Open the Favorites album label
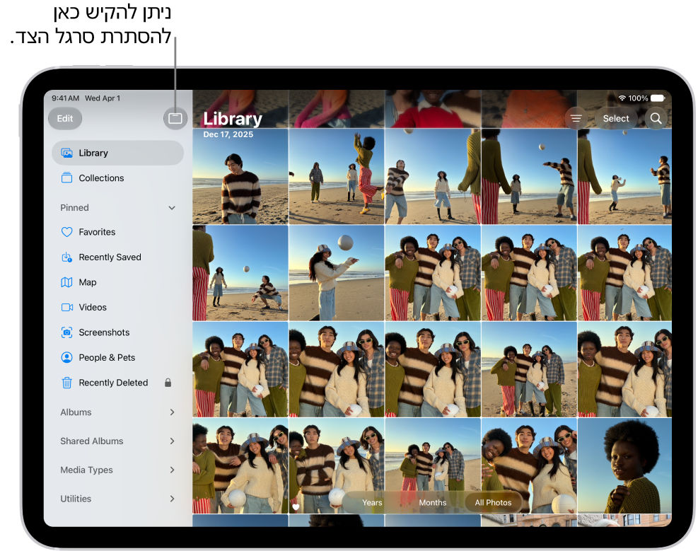Image resolution: width=698 pixels, height=551 pixels. coord(97,232)
